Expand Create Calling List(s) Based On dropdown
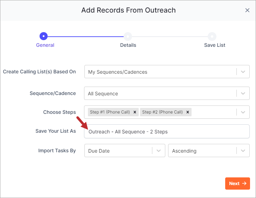The image size is (256, 198). pyautogui.click(x=243, y=72)
